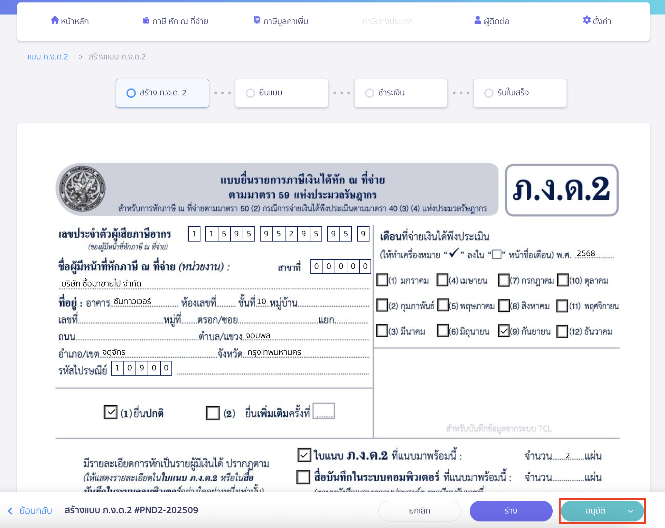This screenshot has width=665, height=528.
Task: Open the ภาษีต่างประเทศ menu item
Action: [x=387, y=21]
